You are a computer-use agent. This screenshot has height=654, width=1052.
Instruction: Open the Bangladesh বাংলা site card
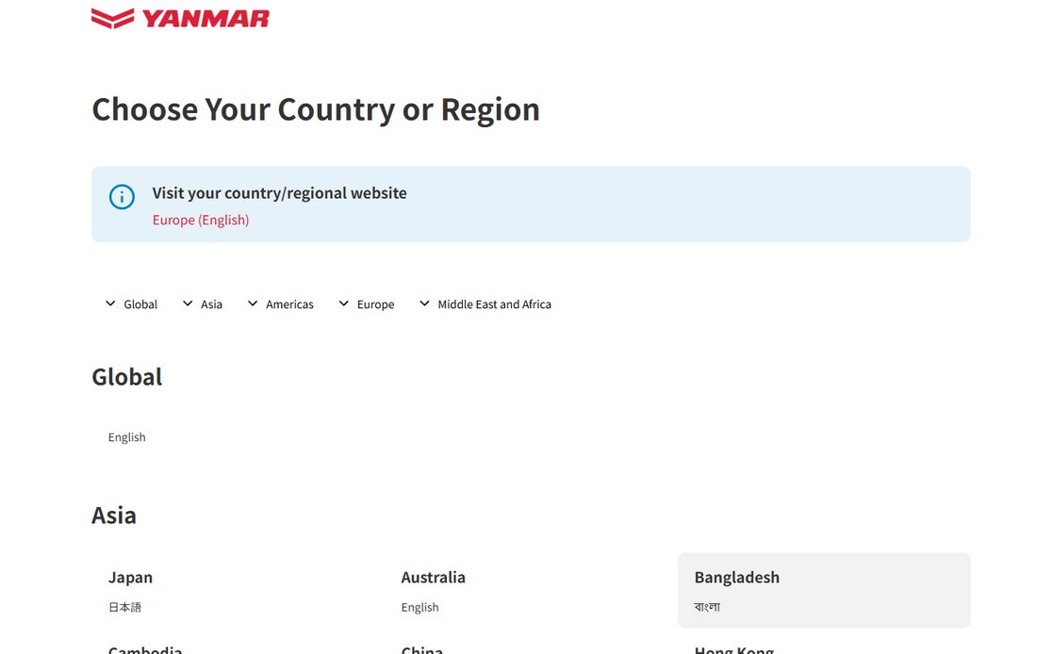[824, 591]
